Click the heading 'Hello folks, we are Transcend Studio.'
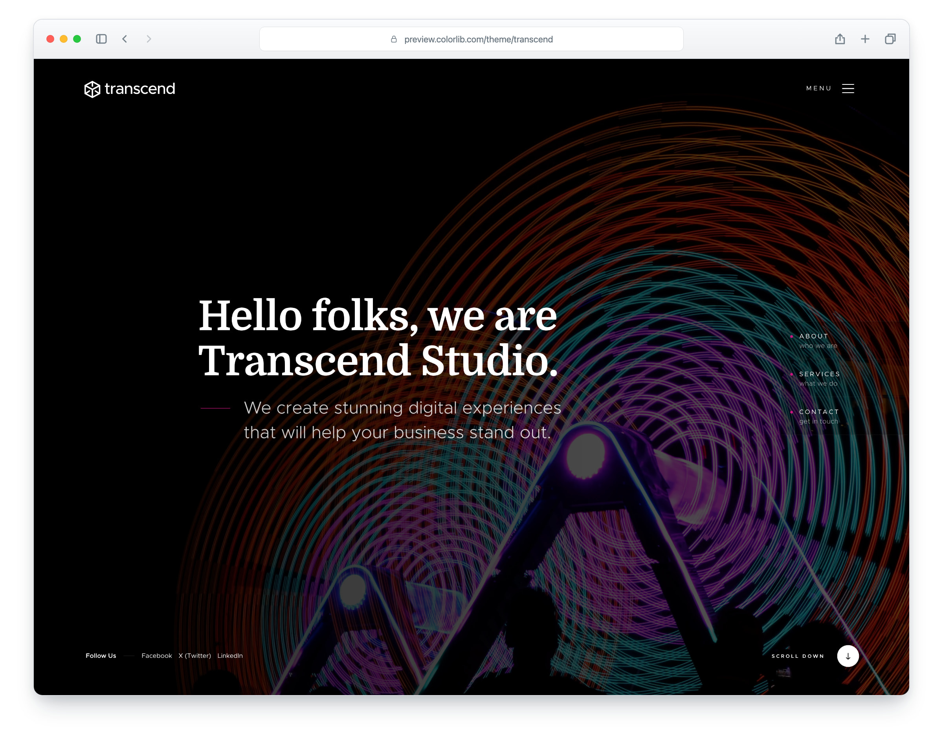Image resolution: width=943 pixels, height=743 pixels. tap(378, 338)
